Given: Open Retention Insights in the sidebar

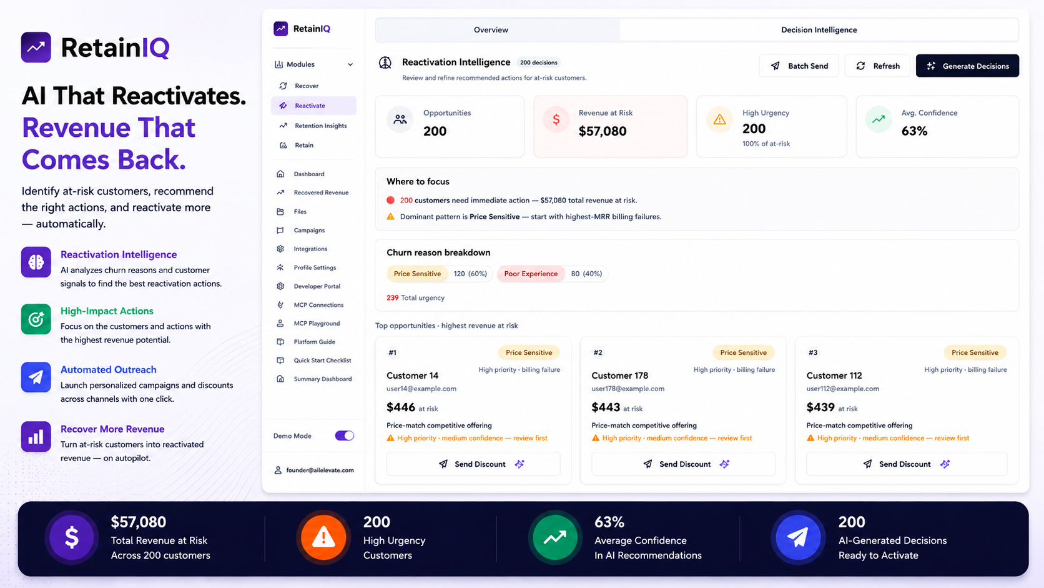Looking at the screenshot, I should pyautogui.click(x=313, y=126).
